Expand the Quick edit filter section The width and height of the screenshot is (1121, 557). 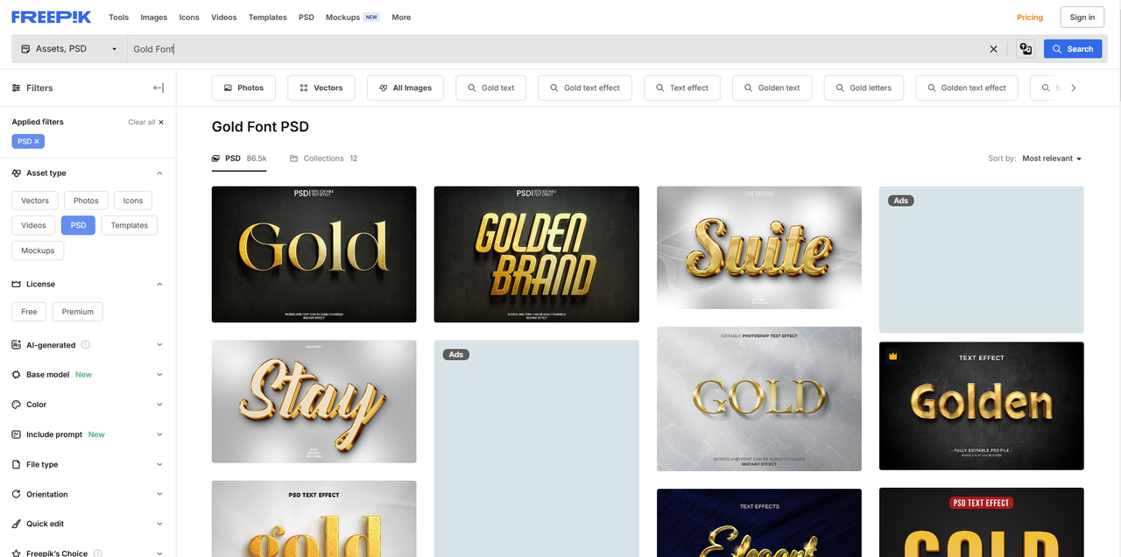tap(159, 524)
